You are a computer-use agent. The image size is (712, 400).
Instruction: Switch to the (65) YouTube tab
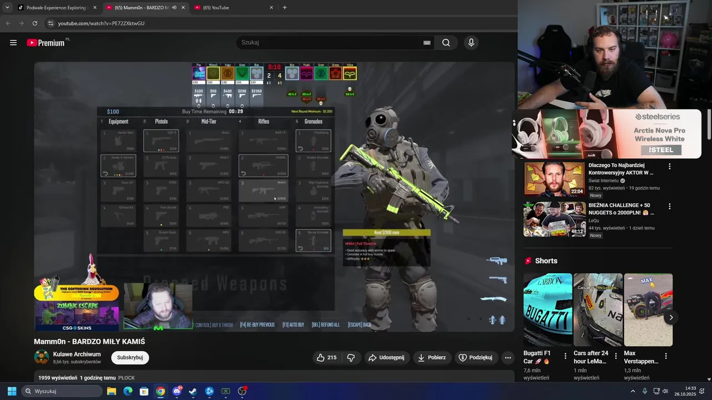pyautogui.click(x=234, y=8)
